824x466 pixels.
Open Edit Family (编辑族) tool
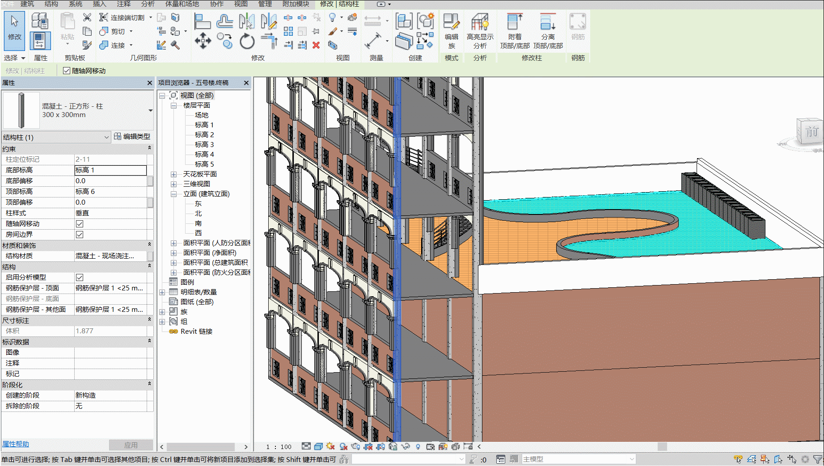pos(452,31)
